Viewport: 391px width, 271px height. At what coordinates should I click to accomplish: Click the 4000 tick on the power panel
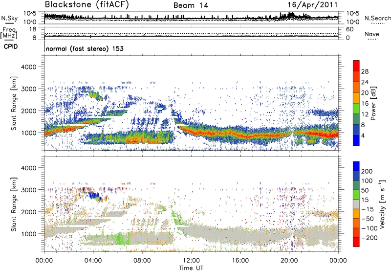click(28, 67)
